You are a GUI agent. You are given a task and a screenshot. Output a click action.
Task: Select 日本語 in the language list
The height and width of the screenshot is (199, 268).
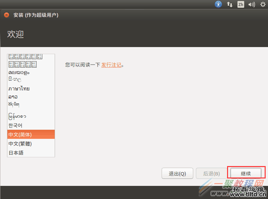(x=31, y=153)
